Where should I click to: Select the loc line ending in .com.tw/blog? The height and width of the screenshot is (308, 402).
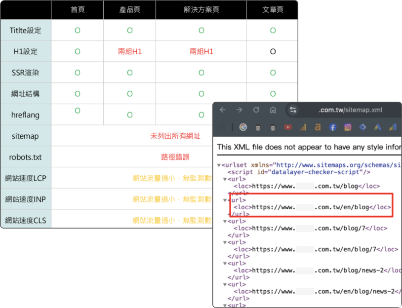tap(307, 186)
